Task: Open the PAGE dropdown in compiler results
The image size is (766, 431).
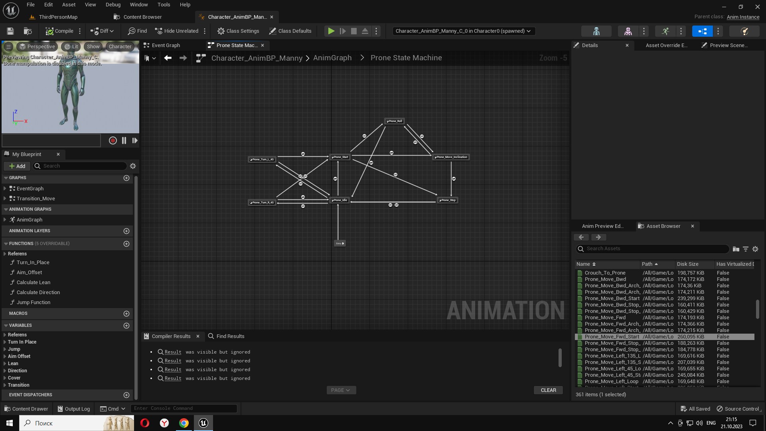Action: pyautogui.click(x=341, y=390)
